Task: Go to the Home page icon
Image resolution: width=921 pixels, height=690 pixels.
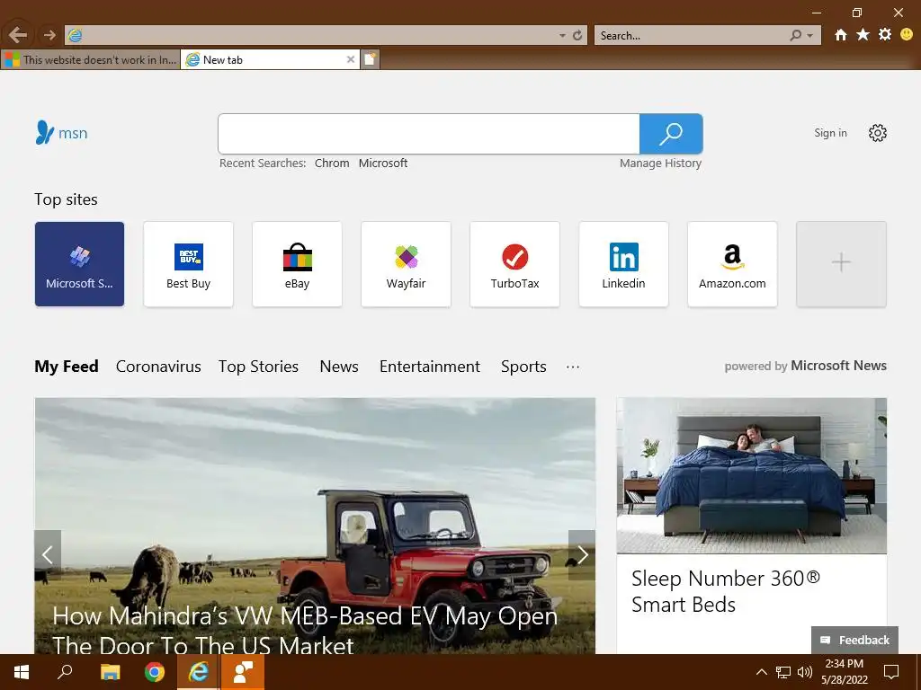Action: point(841,35)
